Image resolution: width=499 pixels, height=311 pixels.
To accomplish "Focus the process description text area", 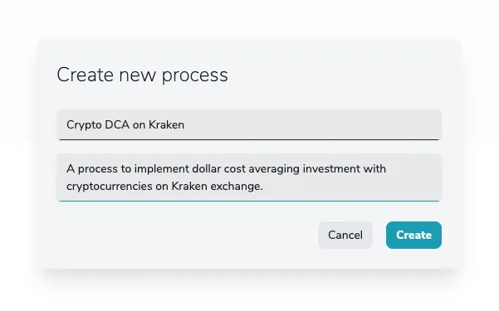I will pos(249,177).
